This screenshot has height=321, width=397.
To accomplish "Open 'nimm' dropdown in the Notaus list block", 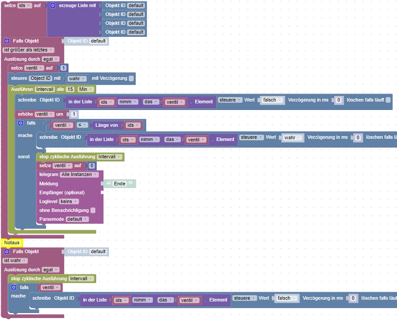I will click(142, 300).
